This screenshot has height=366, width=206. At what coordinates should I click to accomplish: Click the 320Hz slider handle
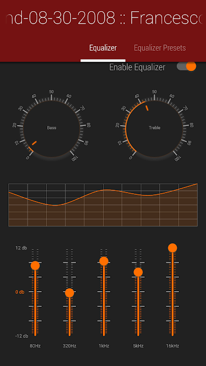(x=70, y=293)
